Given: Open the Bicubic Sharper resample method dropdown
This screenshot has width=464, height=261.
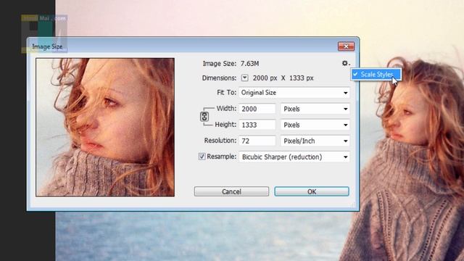Looking at the screenshot, I should click(x=294, y=157).
